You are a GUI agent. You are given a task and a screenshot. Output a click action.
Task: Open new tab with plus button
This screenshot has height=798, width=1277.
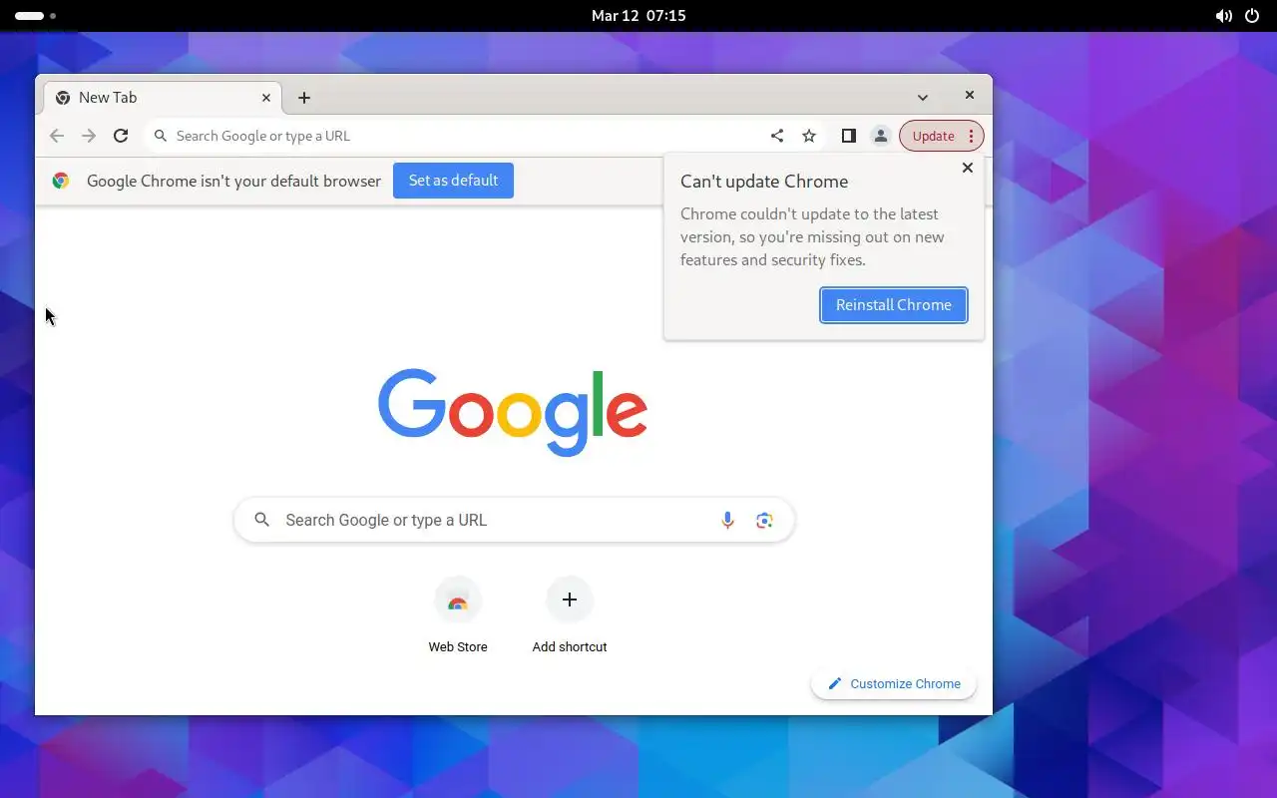pos(304,98)
